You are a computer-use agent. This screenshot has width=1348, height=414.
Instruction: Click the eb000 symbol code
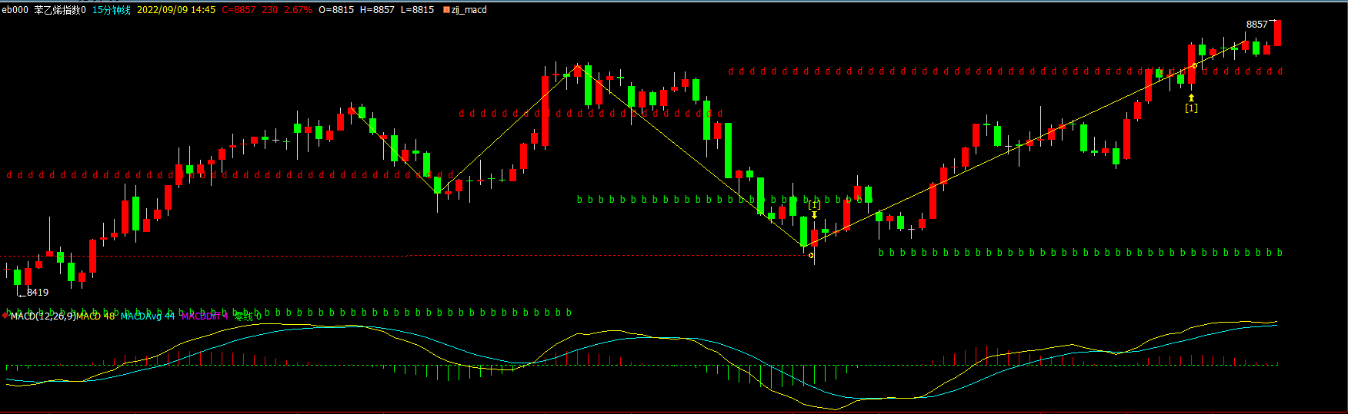15,10
